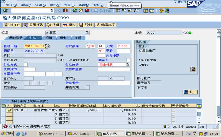Click the customize layout monitor icon
This screenshot has width=221, height=137.
pyautogui.click(x=167, y=11)
